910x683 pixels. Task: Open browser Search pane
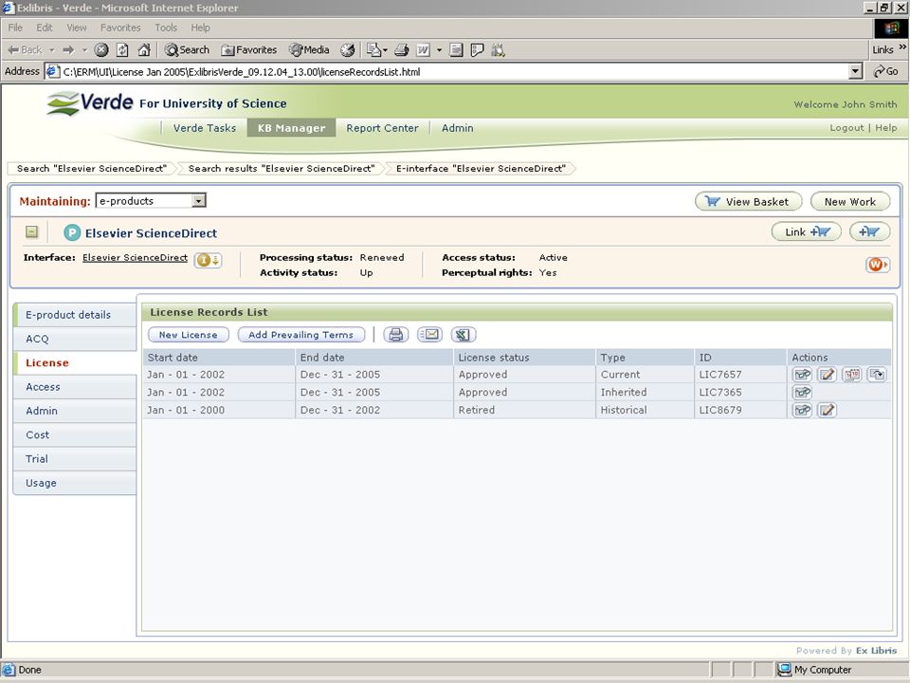187,50
